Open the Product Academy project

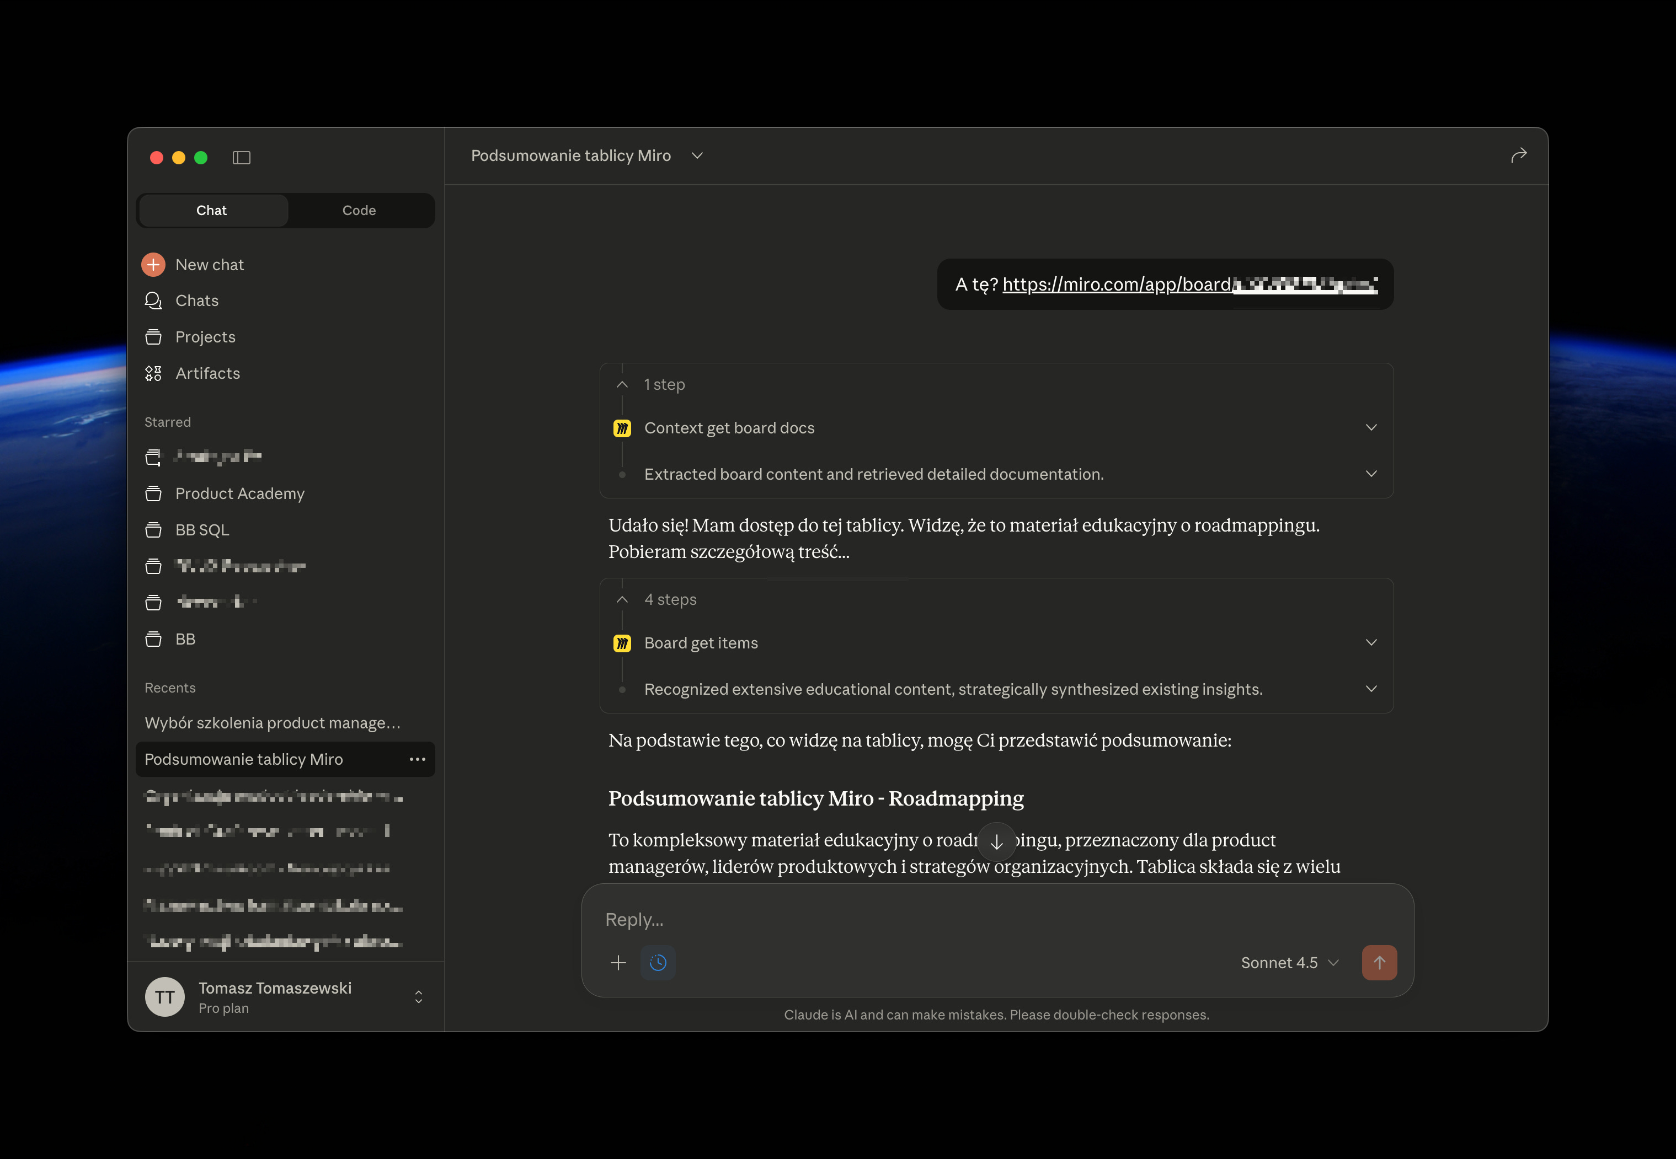240,494
